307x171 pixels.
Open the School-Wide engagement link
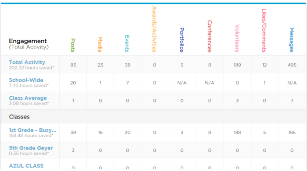point(26,80)
